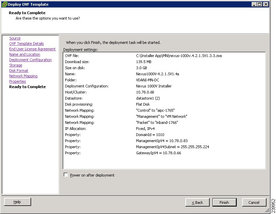Click the "Packet" to "inband-1766" mapping
This screenshot has height=214, width=276.
coord(157,123)
